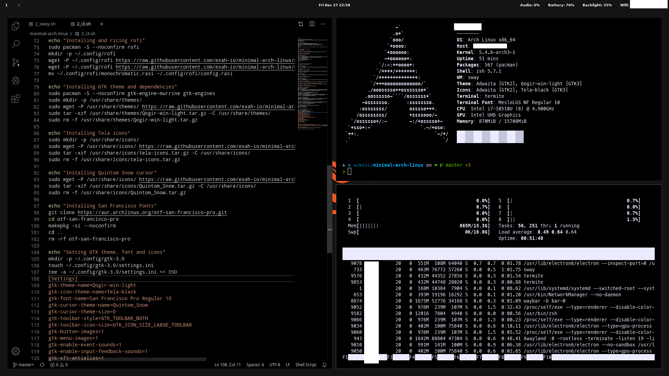Open the aur.archlinux.org link on line 98
The image size is (669, 376).
click(x=152, y=213)
